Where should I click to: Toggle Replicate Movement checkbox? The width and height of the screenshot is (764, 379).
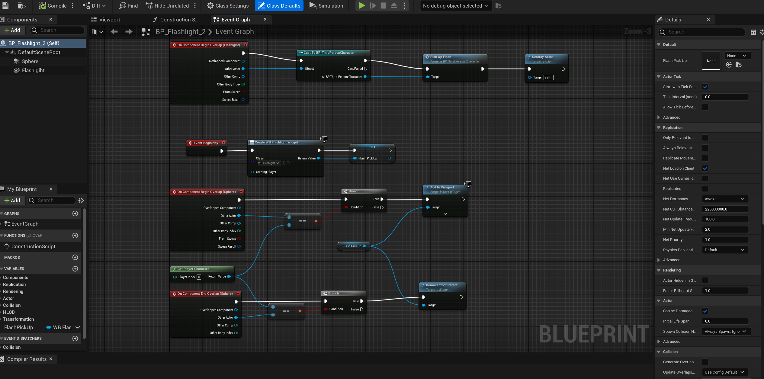coord(705,158)
